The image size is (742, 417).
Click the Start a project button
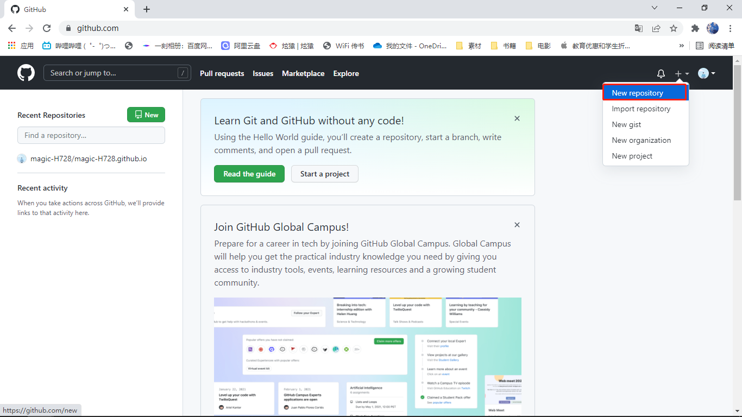[325, 174]
